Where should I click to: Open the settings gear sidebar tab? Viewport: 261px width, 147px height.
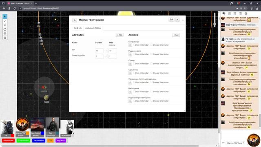click(246, 13)
